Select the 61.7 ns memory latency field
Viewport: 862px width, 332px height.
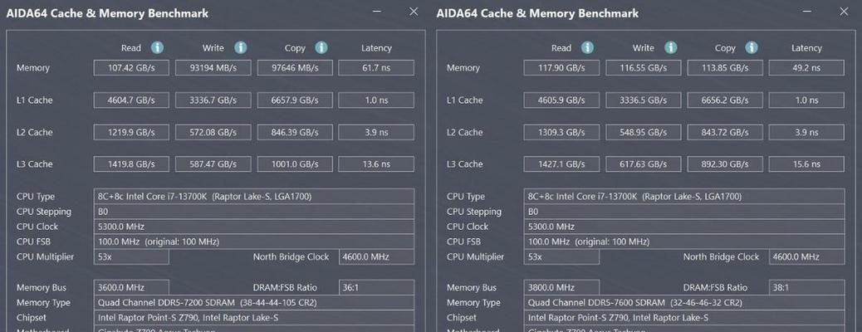pos(376,68)
